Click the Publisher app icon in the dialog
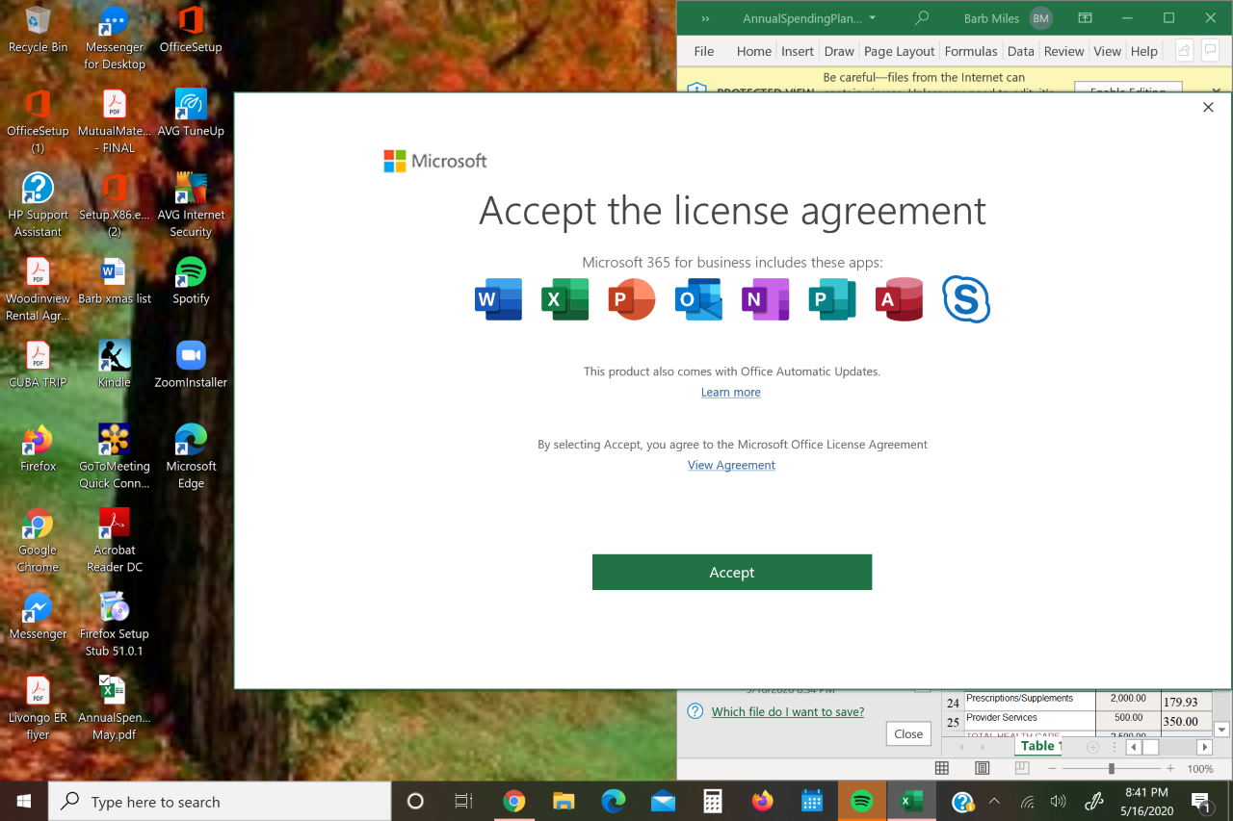Viewport: 1233px width, 821px height. [832, 299]
